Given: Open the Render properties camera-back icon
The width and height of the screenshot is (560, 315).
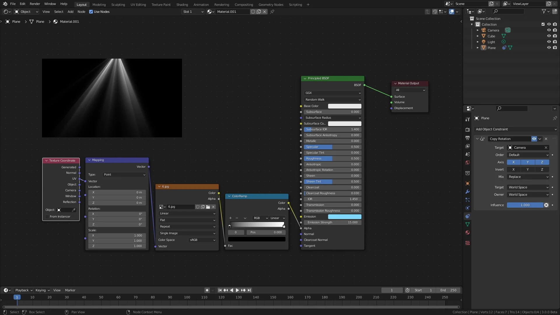Looking at the screenshot, I should (x=468, y=129).
